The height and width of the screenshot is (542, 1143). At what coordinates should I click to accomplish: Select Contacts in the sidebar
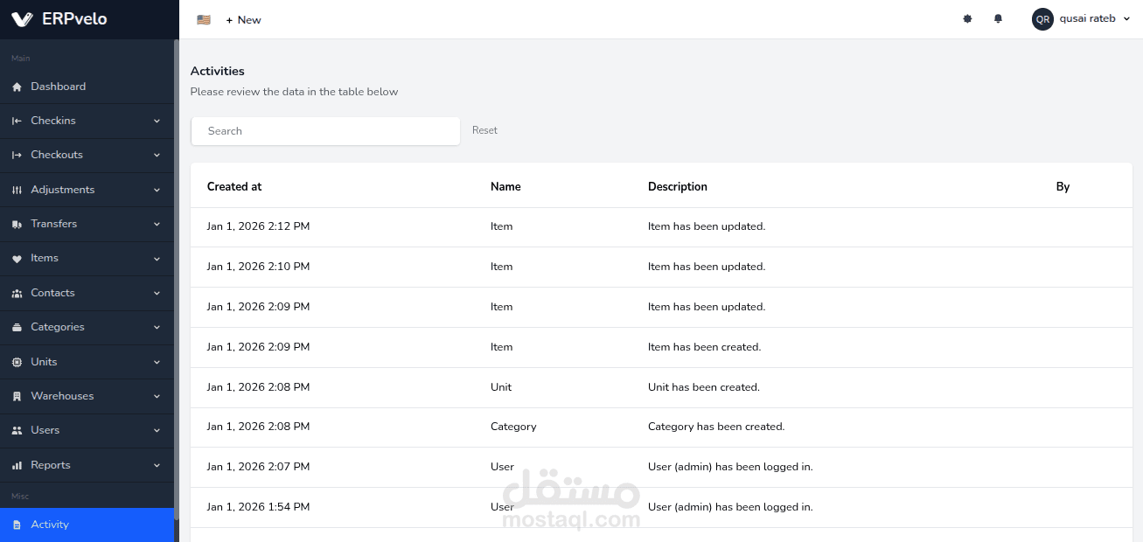(x=52, y=293)
